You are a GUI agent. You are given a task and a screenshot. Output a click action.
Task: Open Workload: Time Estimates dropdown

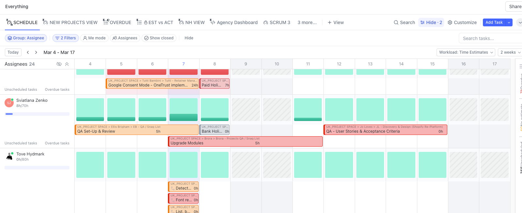click(466, 52)
